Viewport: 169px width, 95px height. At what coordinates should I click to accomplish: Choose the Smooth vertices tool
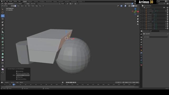[x=3, y=60]
